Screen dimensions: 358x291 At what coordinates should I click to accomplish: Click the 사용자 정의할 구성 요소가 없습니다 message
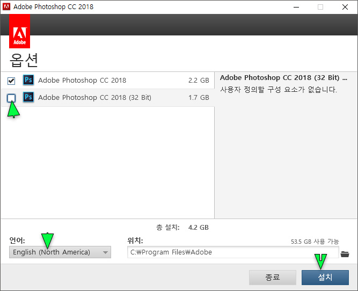click(x=279, y=90)
